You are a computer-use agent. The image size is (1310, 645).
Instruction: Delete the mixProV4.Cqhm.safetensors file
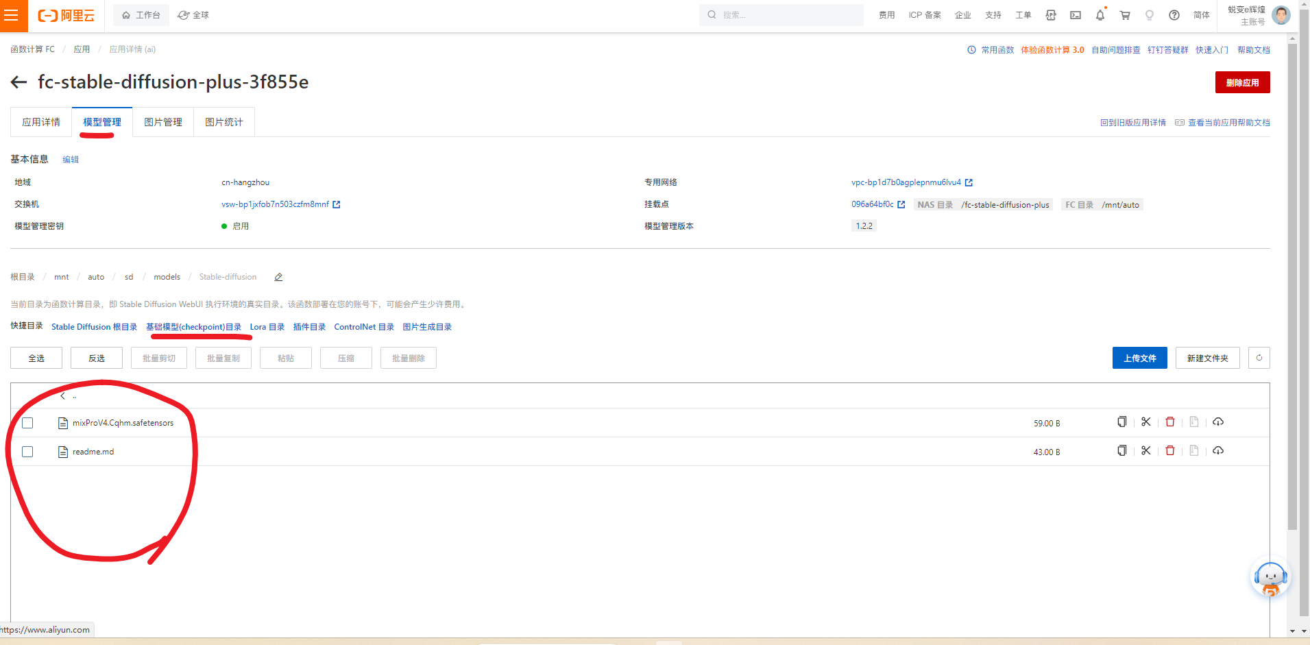[1170, 422]
